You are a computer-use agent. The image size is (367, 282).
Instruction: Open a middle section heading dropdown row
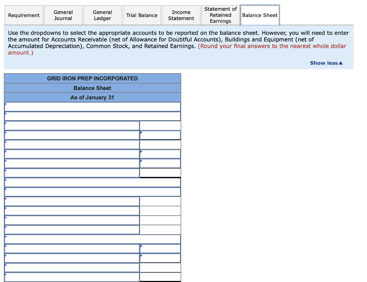click(92, 239)
